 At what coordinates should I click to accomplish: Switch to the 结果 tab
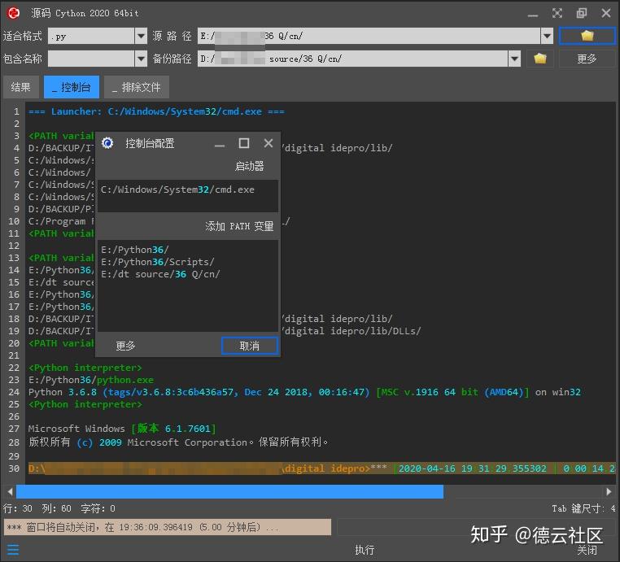pos(21,87)
